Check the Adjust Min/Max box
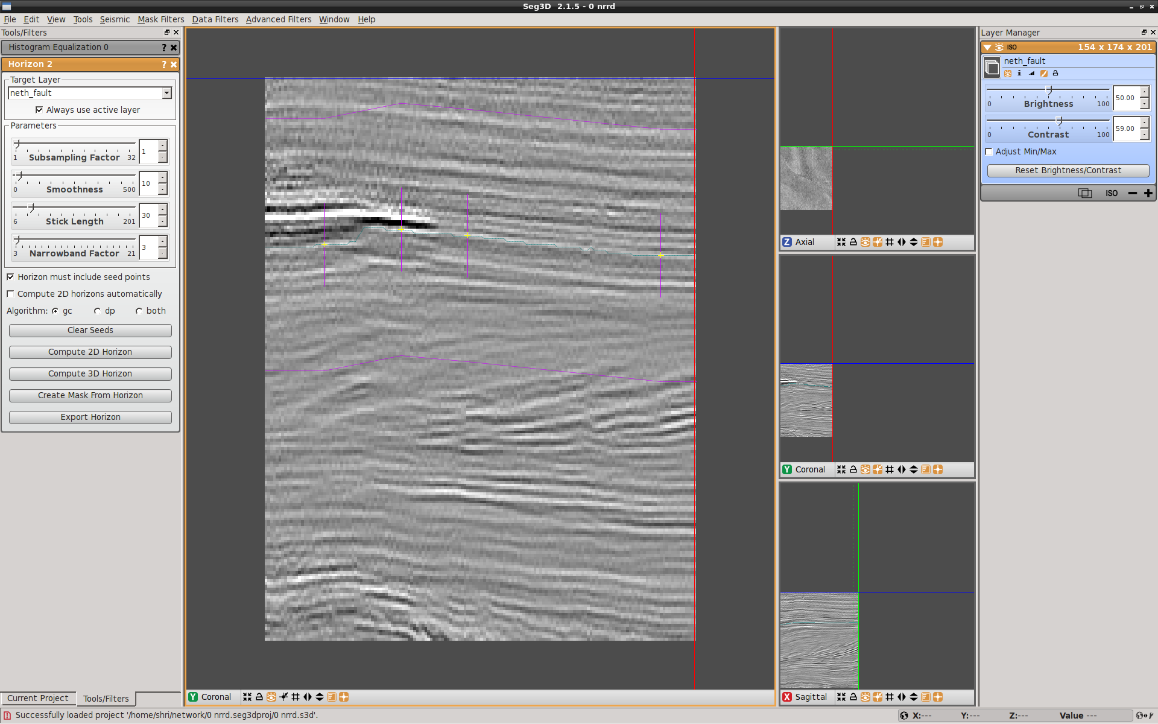Viewport: 1158px width, 724px height. tap(989, 151)
